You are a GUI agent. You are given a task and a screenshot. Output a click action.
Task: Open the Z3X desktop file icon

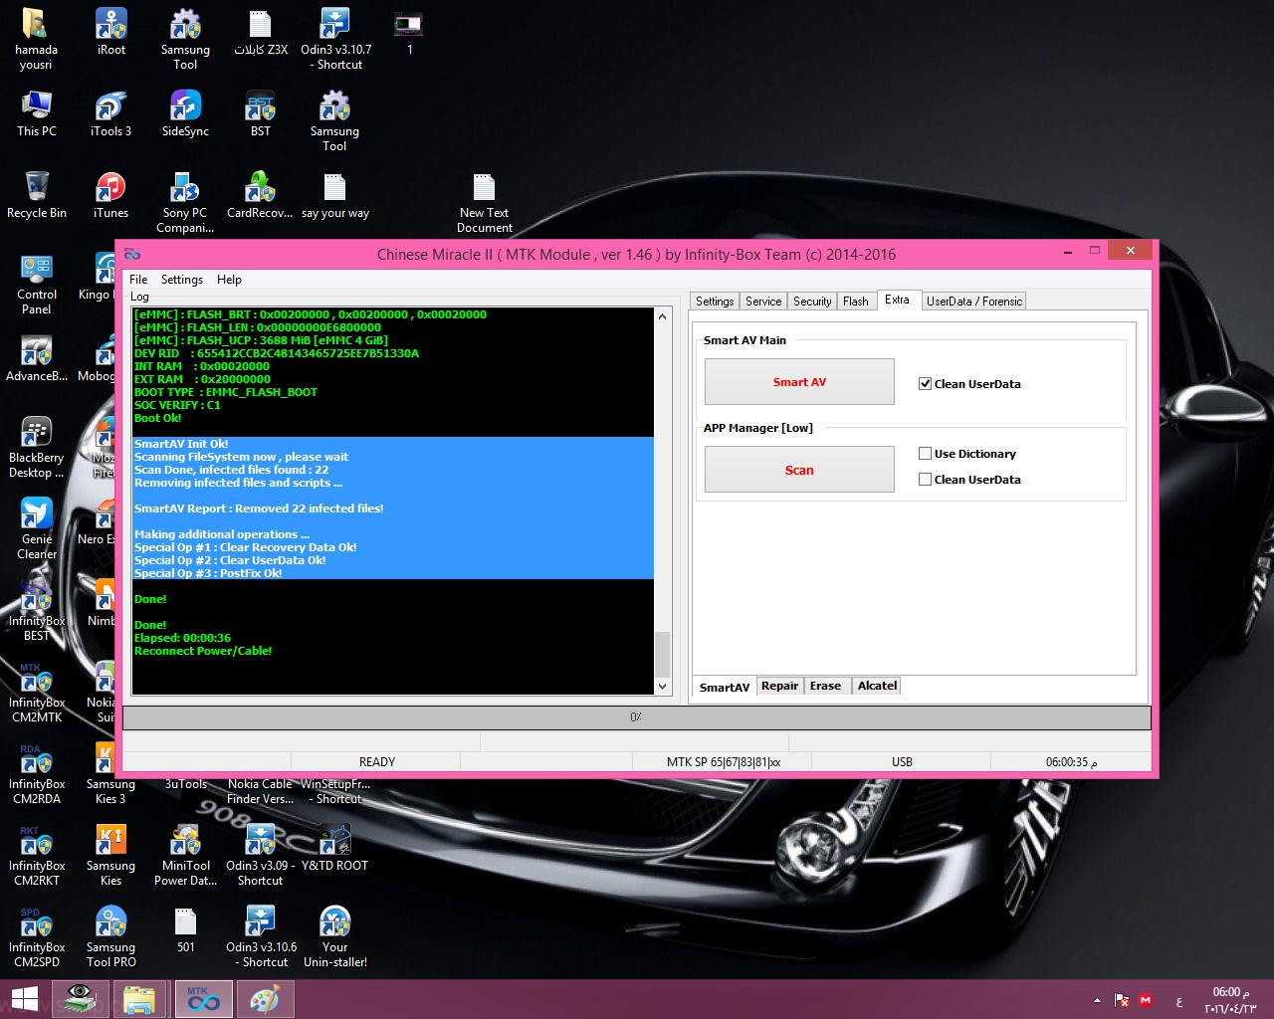(260, 32)
